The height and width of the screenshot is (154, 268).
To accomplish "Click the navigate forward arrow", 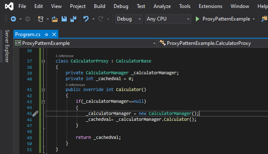I will point(28,19).
